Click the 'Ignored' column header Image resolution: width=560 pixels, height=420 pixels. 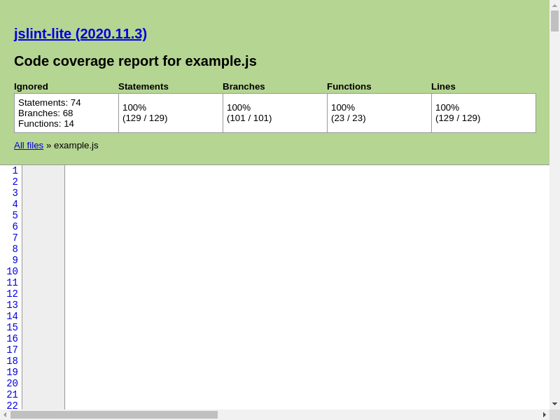point(31,86)
